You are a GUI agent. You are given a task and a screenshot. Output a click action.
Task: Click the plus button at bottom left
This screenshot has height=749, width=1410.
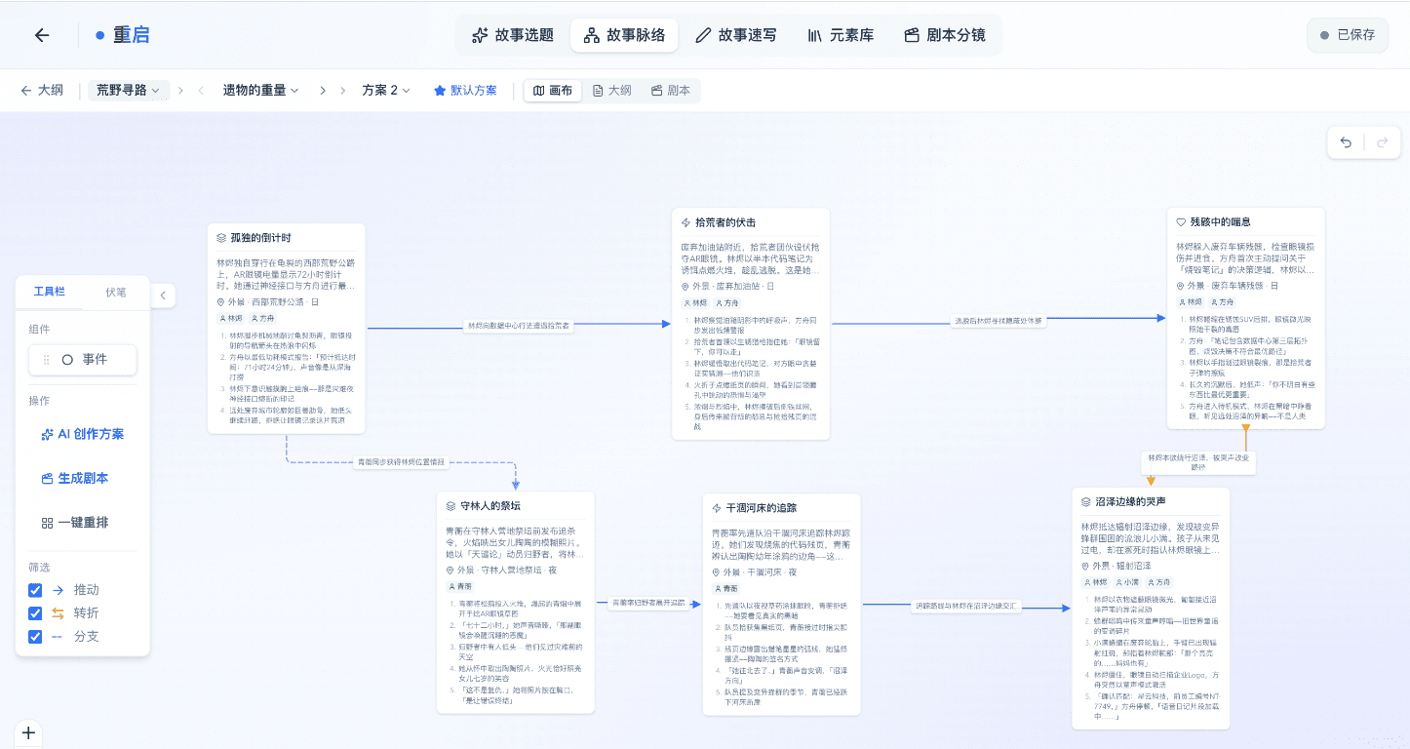pyautogui.click(x=28, y=732)
